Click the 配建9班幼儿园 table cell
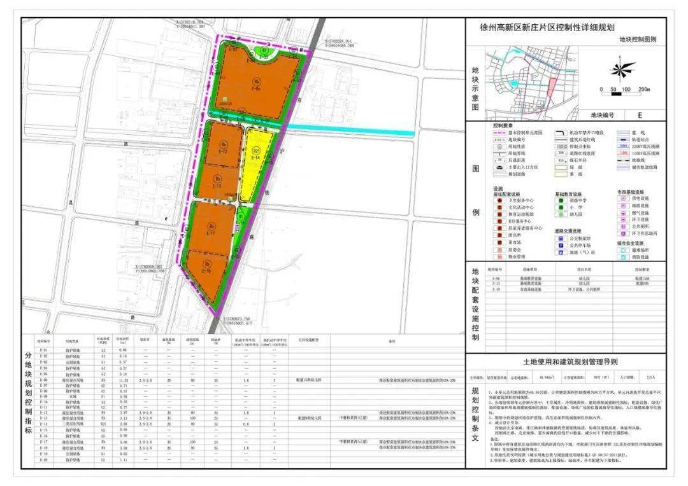Screen dimensions: 688x486 point(309,418)
